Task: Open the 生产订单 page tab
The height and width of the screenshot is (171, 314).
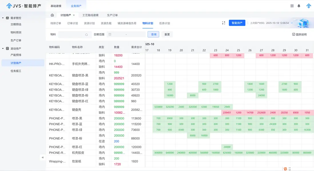Action: [112, 15]
